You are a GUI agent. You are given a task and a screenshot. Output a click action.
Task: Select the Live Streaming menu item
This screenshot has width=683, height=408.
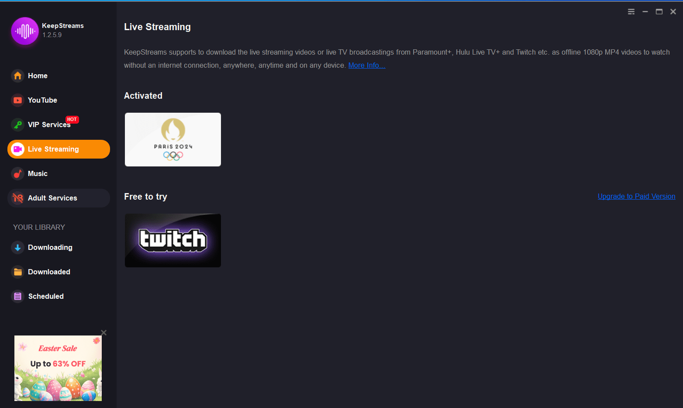59,149
